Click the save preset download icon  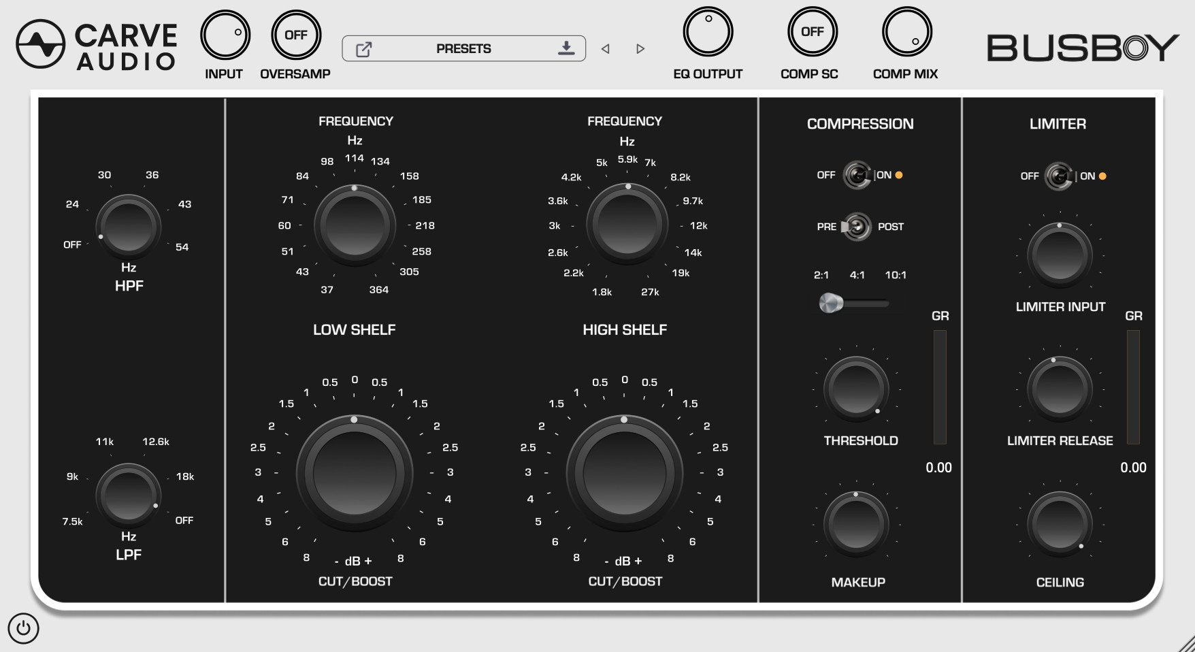(x=566, y=48)
